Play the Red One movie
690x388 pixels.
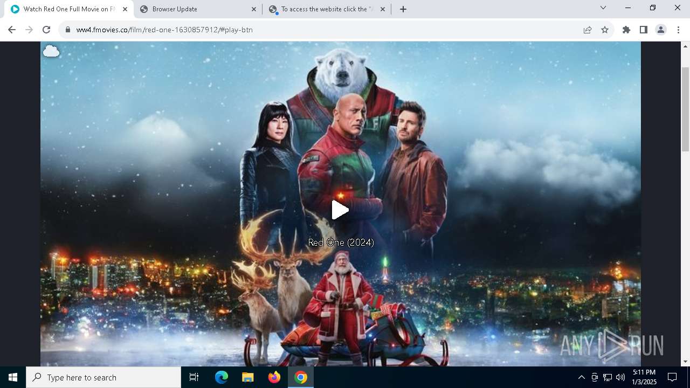click(x=340, y=210)
